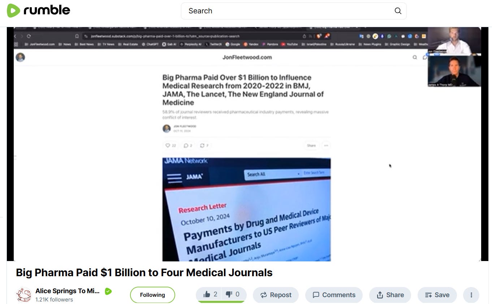This screenshot has height=304, width=492.
Task: Click the JAMA article image in video
Action: (246, 209)
